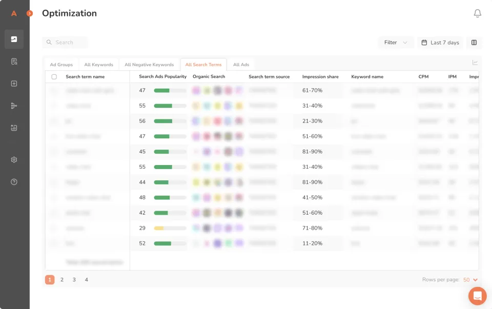Click the Keyword name column header

click(367, 76)
